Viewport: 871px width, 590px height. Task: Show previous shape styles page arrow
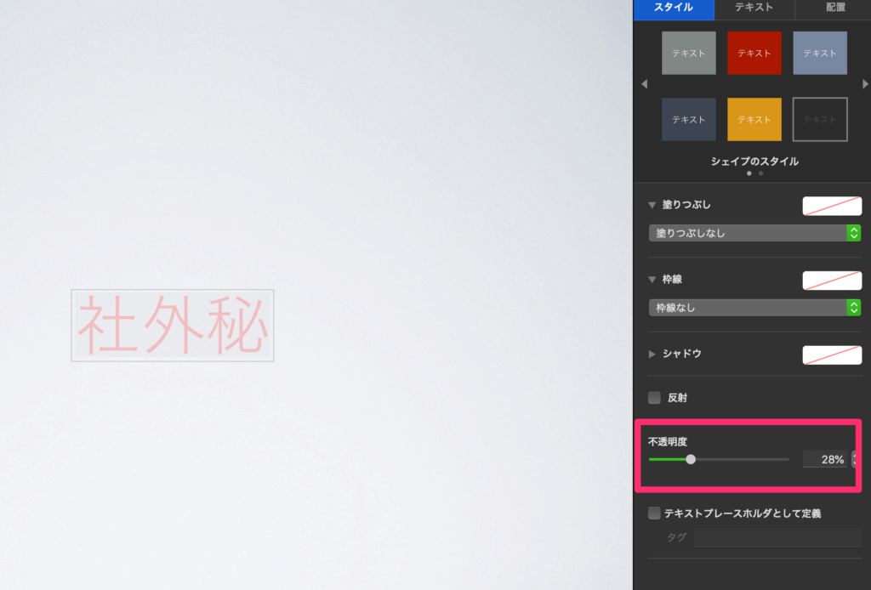click(645, 84)
